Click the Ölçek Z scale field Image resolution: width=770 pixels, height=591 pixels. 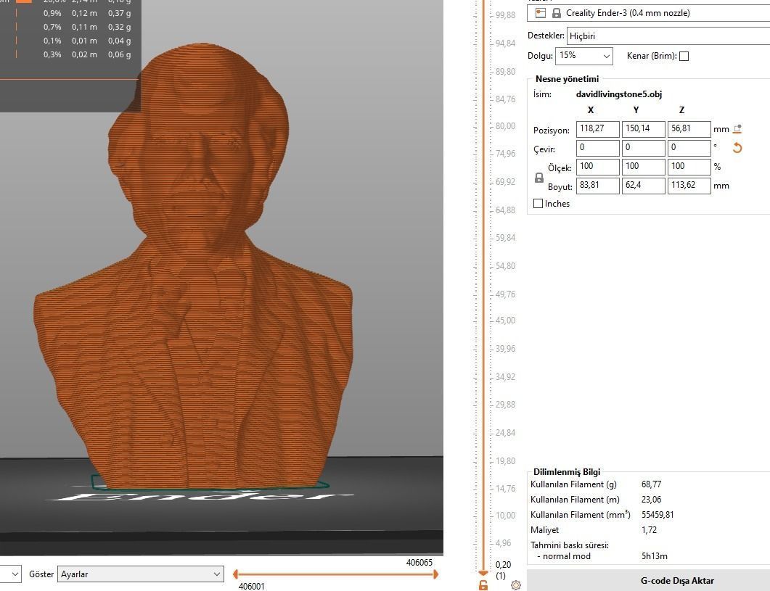[689, 167]
